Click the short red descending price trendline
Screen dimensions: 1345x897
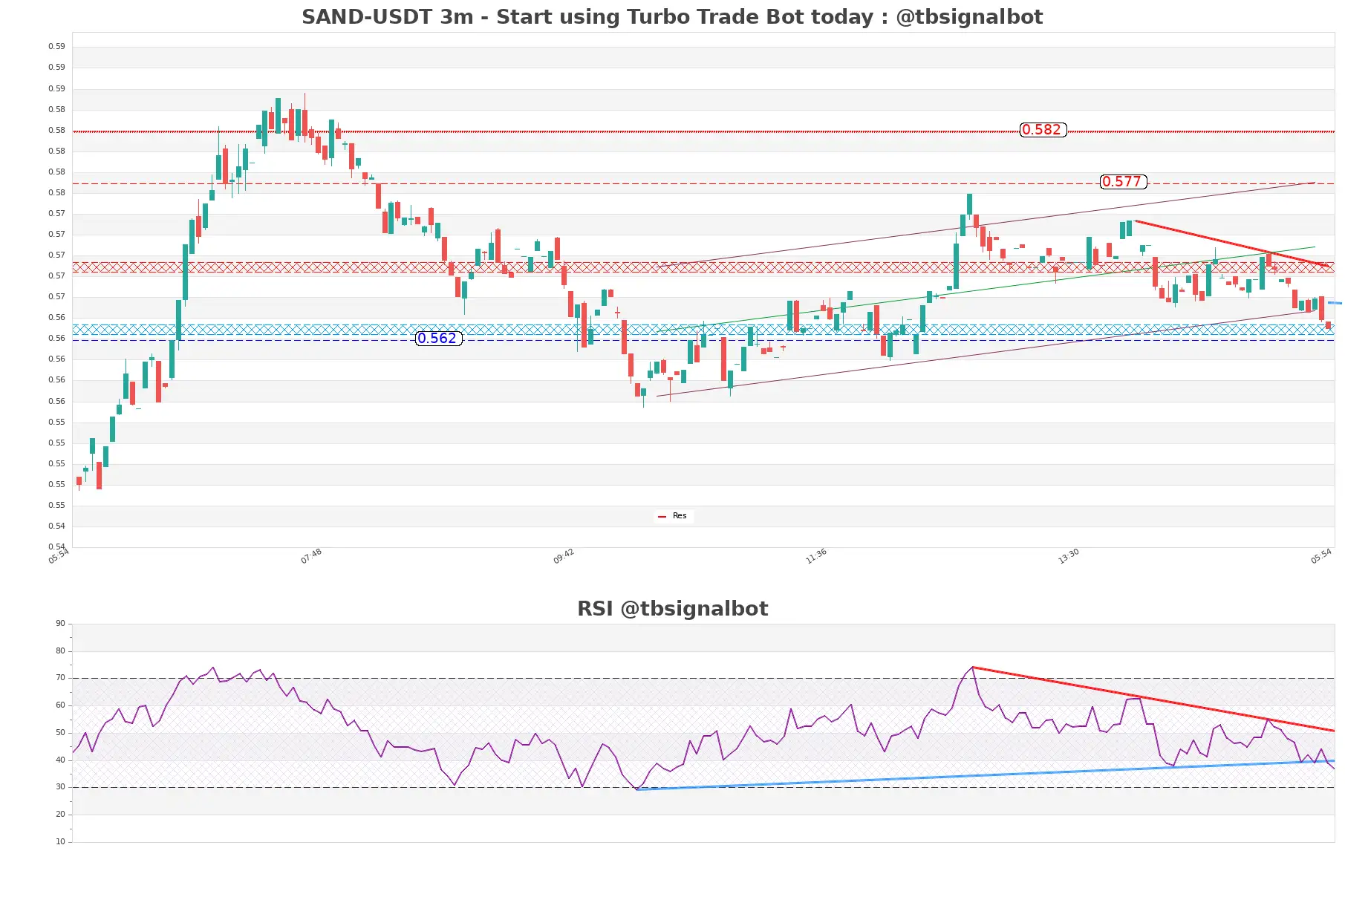(x=1232, y=244)
